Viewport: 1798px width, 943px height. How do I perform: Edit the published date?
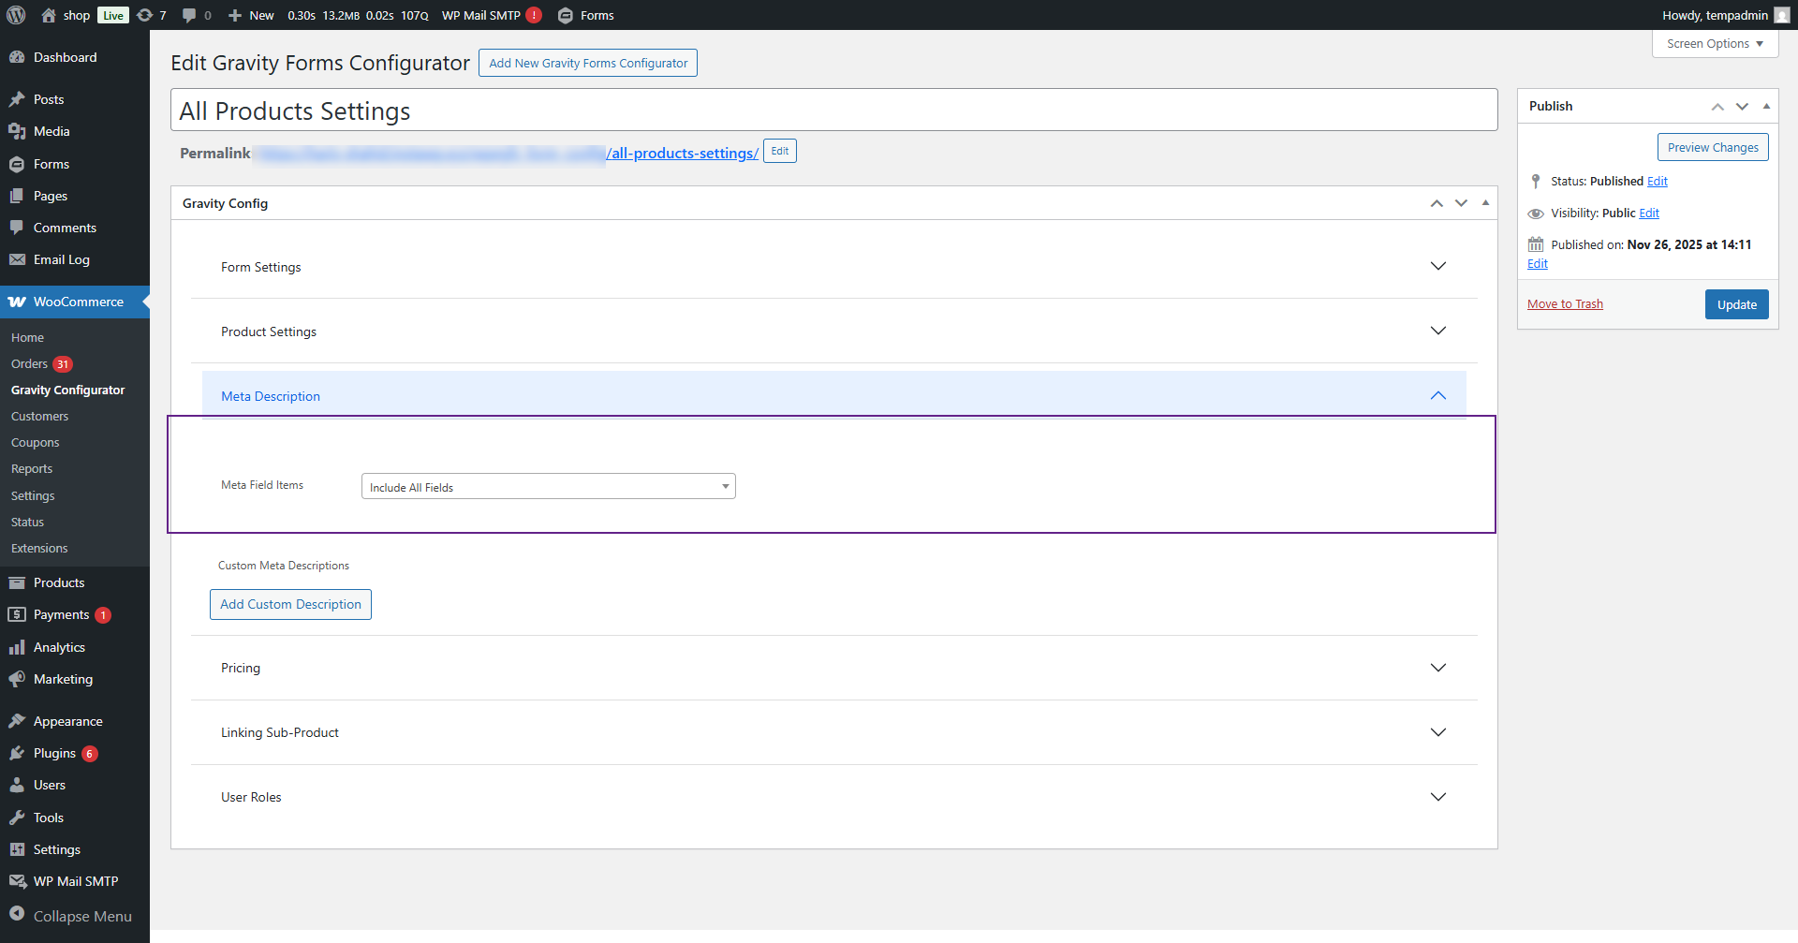[x=1538, y=264]
